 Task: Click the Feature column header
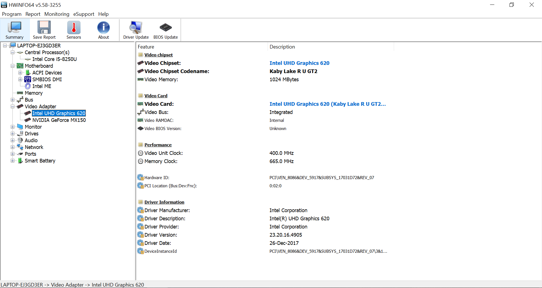point(202,47)
